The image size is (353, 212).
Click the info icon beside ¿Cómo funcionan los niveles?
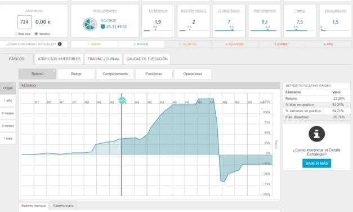(x=60, y=44)
